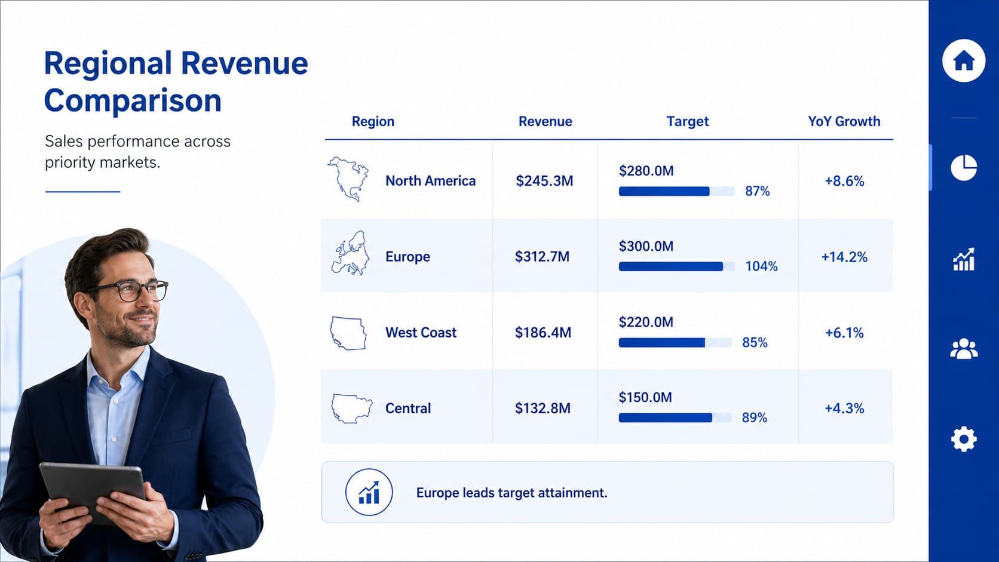
Task: Click West Coast's 85% progress bar
Action: tap(675, 342)
